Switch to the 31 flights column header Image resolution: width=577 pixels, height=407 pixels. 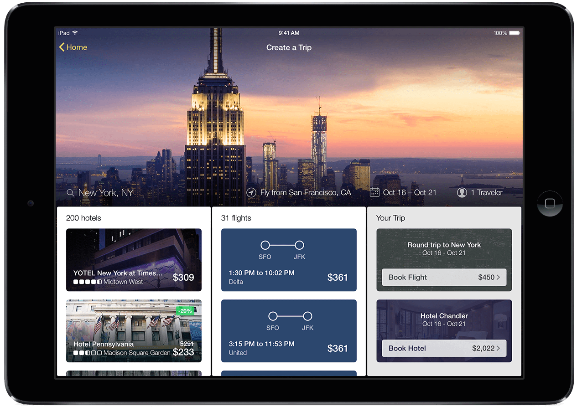coord(236,218)
